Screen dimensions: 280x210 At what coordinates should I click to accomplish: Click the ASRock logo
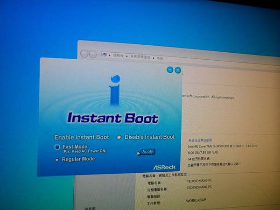[x=164, y=167]
